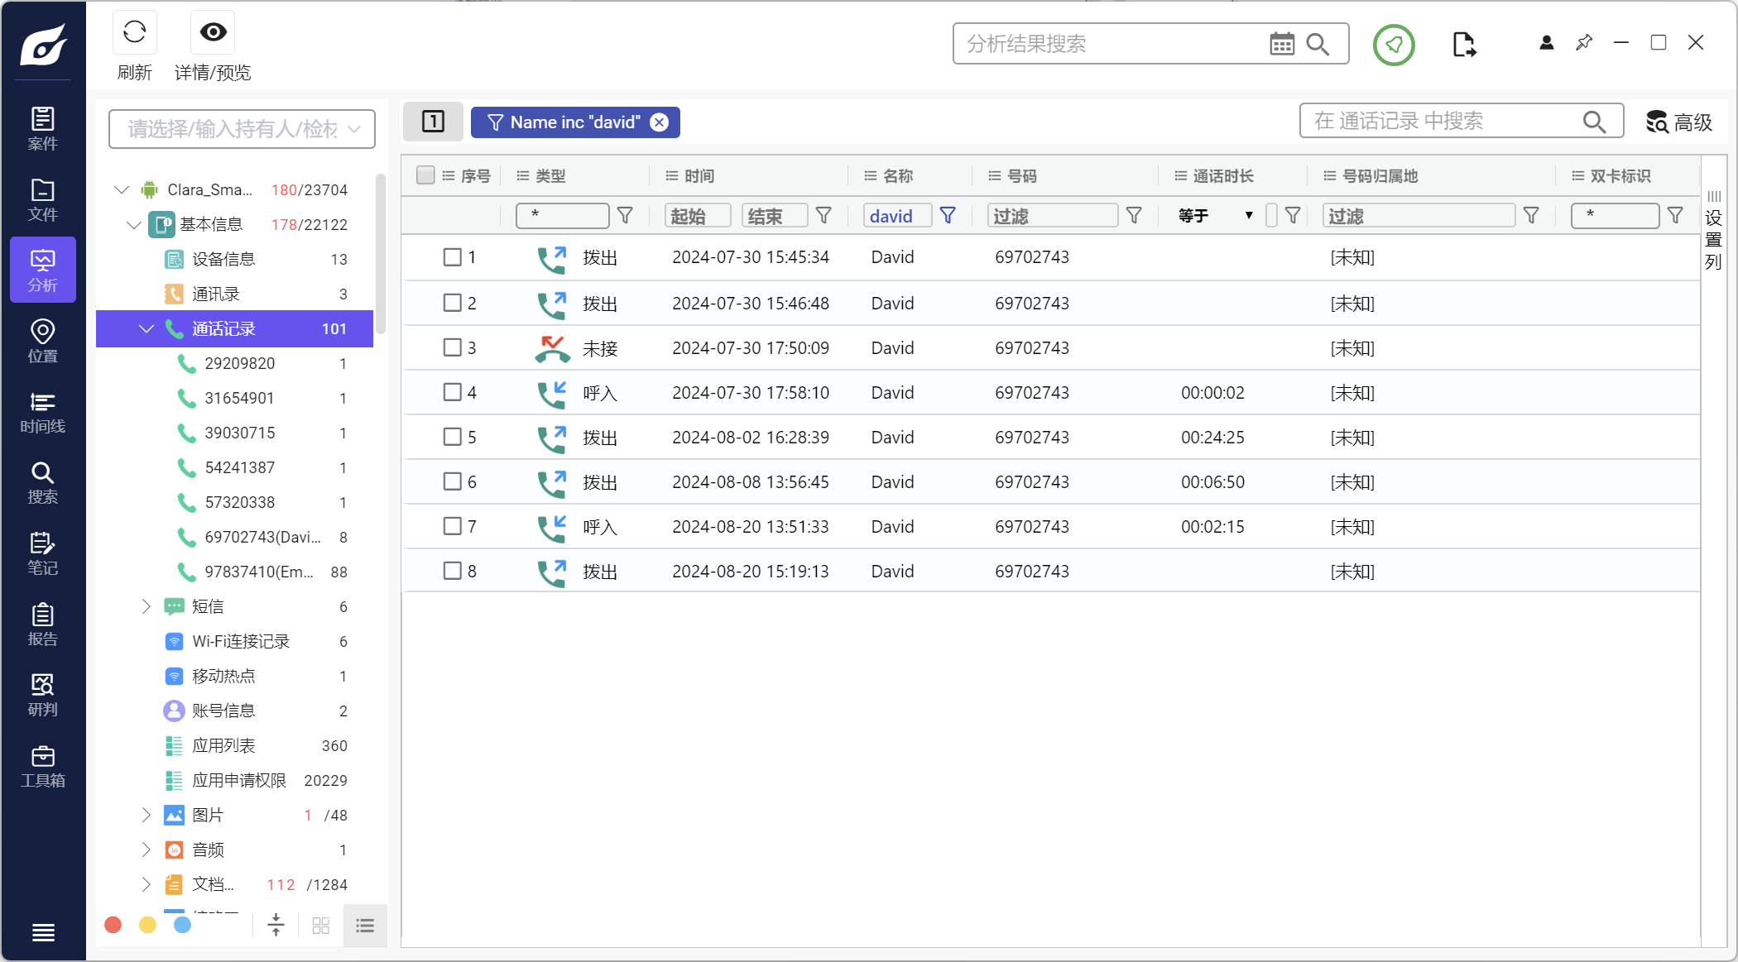Switch to list view in tree toolbar
Screen dimensions: 1738x962
(365, 925)
